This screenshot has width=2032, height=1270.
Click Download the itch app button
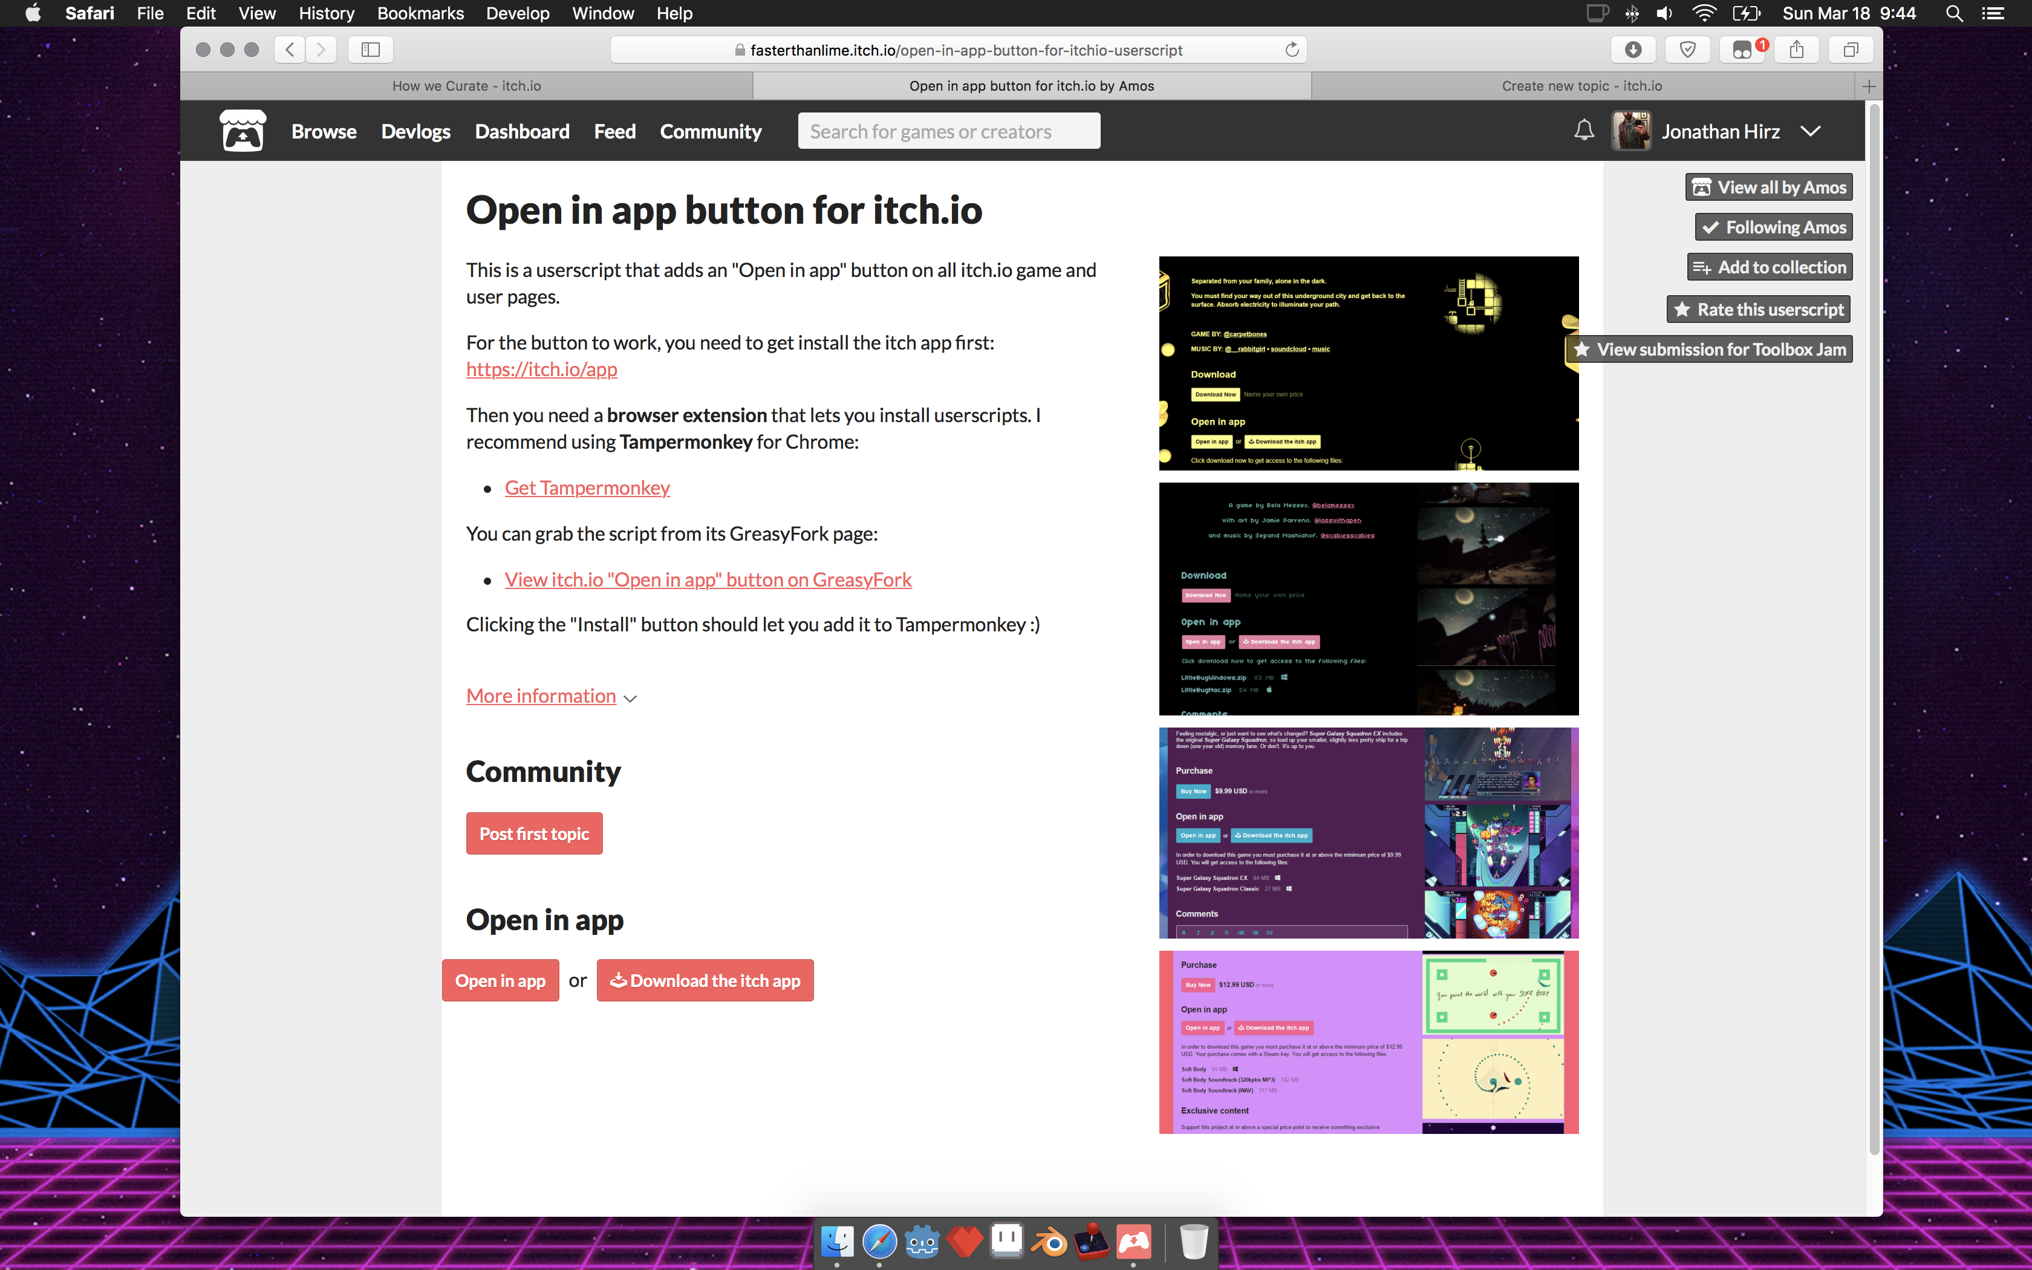pos(705,980)
